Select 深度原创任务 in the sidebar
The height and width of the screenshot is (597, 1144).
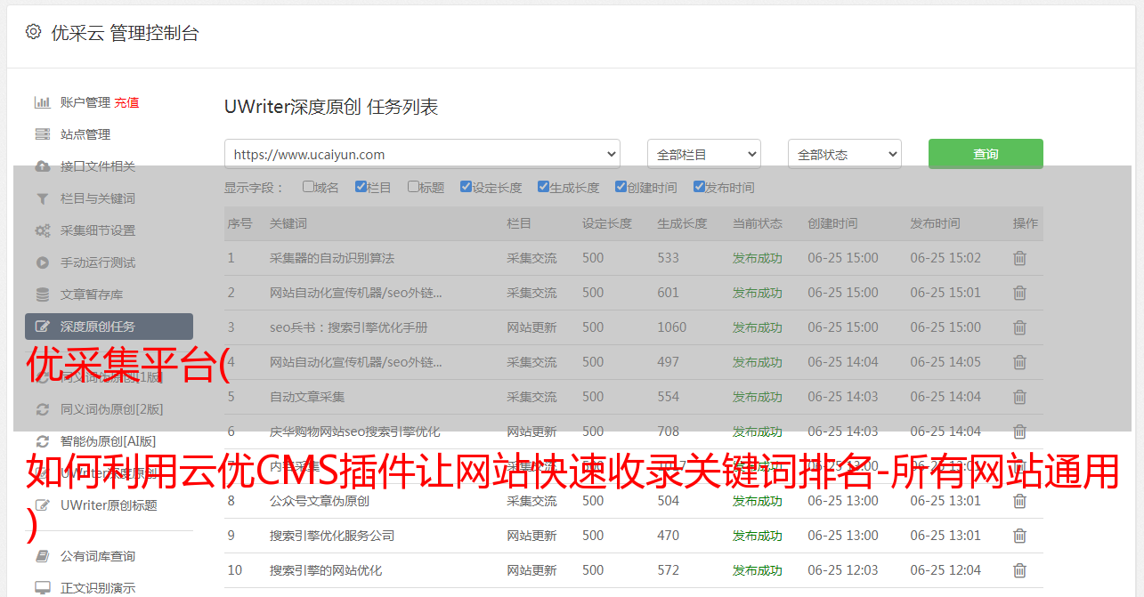(x=109, y=327)
